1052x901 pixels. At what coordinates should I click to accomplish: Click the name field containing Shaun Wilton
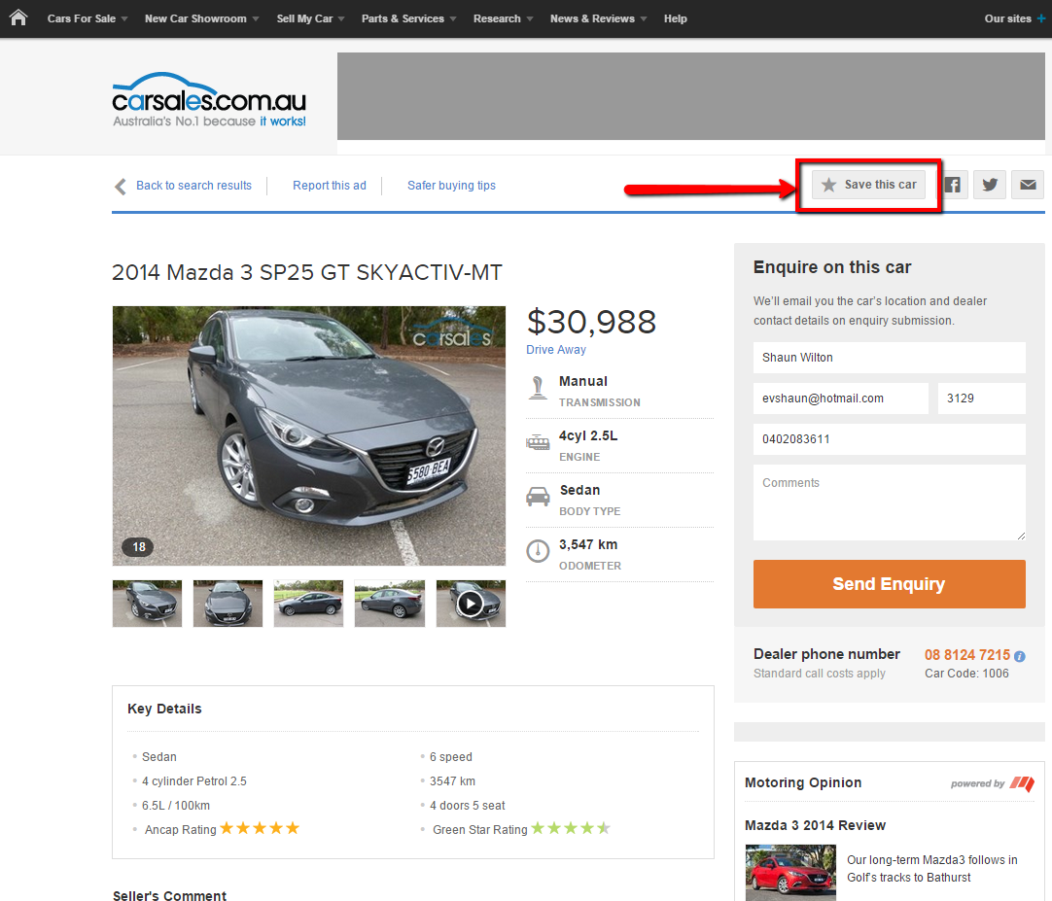click(x=889, y=358)
